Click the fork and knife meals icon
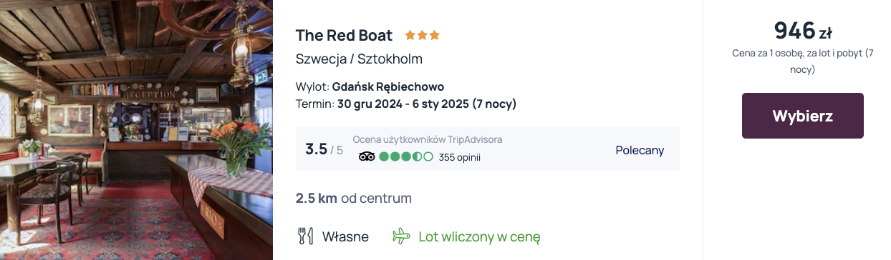Image resolution: width=891 pixels, height=260 pixels. click(x=306, y=236)
